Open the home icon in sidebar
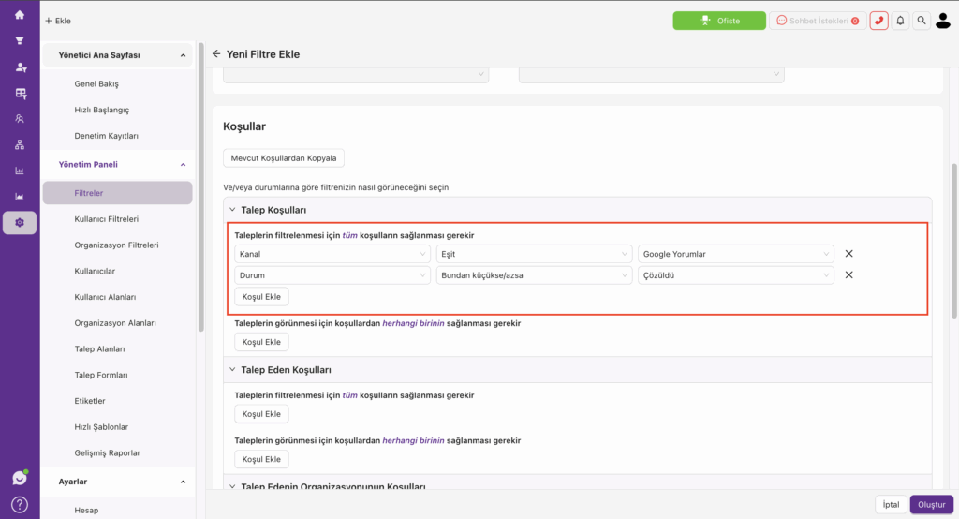Screen dimensions: 959x519 coord(20,15)
